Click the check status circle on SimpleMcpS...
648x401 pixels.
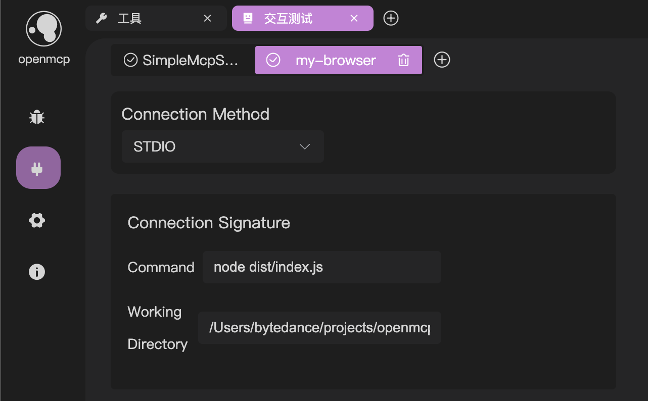click(x=130, y=60)
